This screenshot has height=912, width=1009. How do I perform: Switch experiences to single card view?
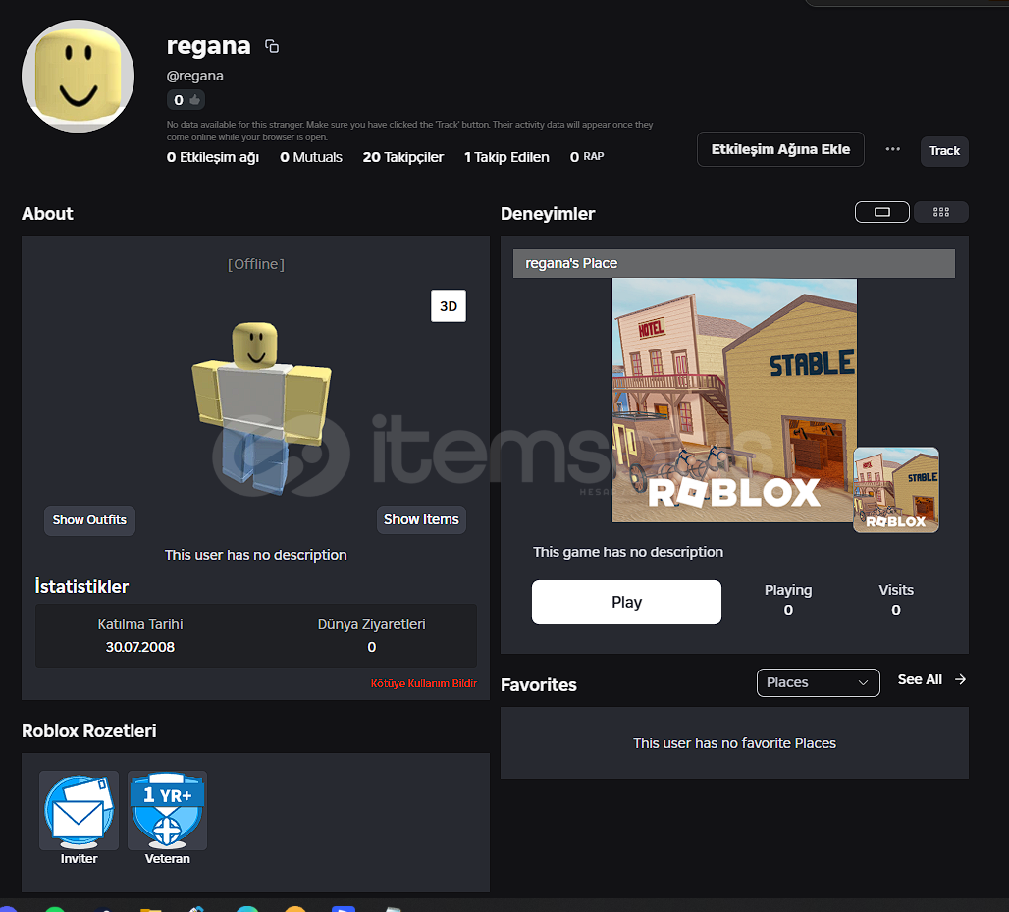[881, 212]
